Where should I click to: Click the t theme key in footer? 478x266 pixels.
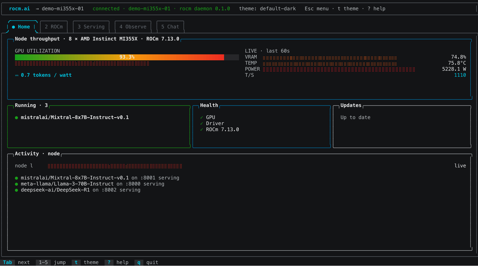pos(76,262)
